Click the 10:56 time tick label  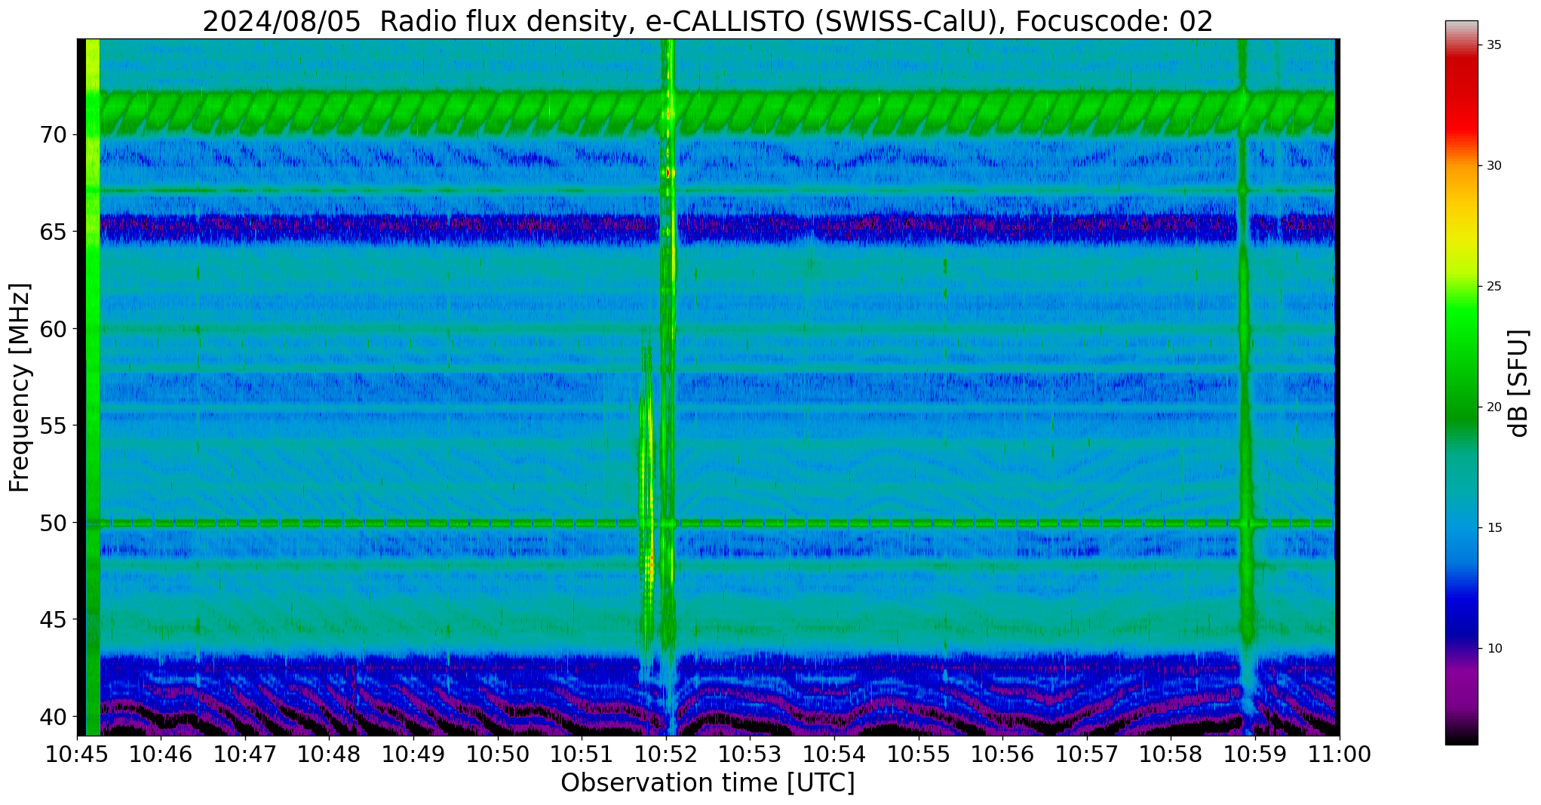pyautogui.click(x=1002, y=754)
